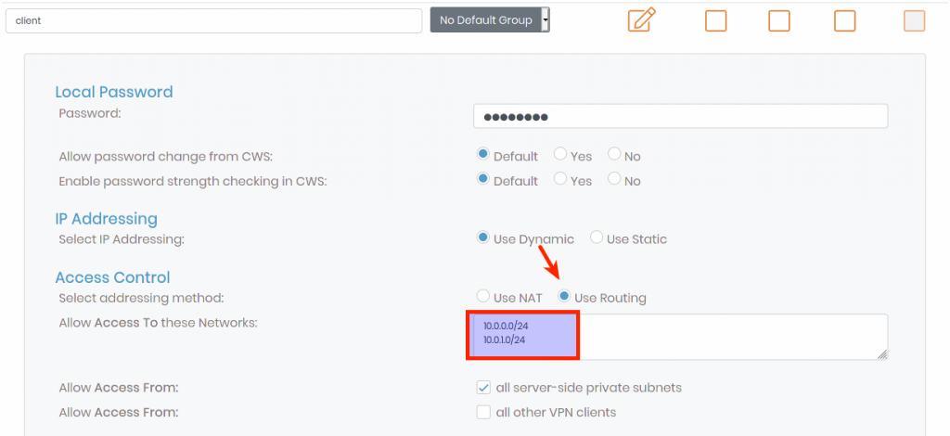Enable access from all other VPN clients
Viewport: 950px width, 436px height.
[483, 412]
